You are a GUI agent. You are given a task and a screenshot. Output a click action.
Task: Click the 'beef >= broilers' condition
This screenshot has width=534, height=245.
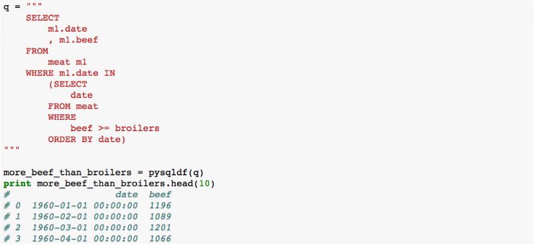click(115, 128)
